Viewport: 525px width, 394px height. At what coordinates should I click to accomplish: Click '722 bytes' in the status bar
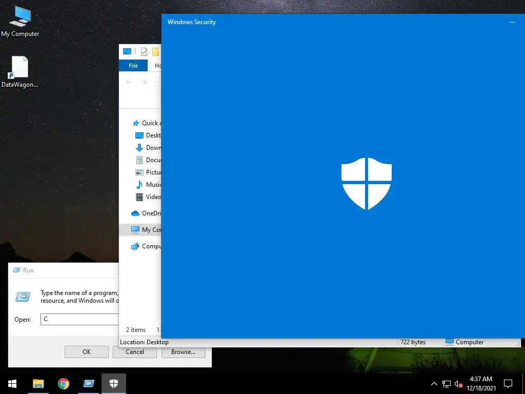coord(413,342)
